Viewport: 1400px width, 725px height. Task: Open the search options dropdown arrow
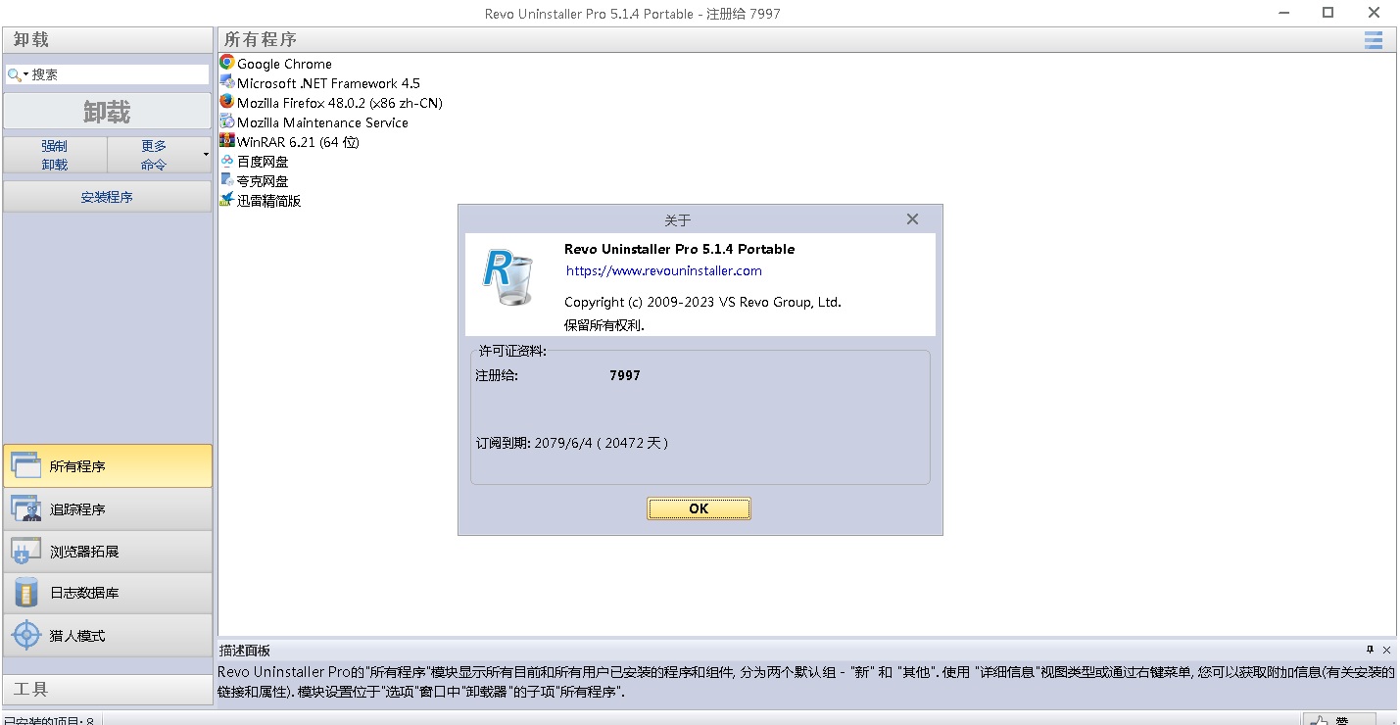click(x=26, y=74)
